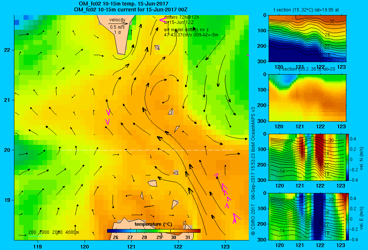Click the peninsula landmass at the map's top edge

pyautogui.click(x=117, y=35)
